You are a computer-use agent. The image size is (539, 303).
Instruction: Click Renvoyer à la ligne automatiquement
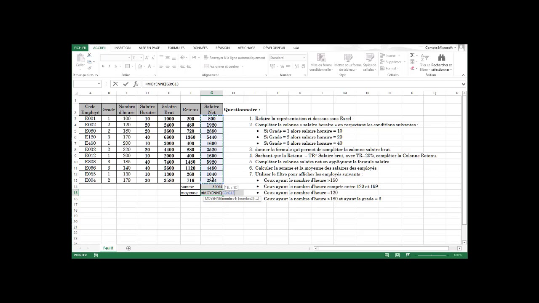[x=235, y=58]
